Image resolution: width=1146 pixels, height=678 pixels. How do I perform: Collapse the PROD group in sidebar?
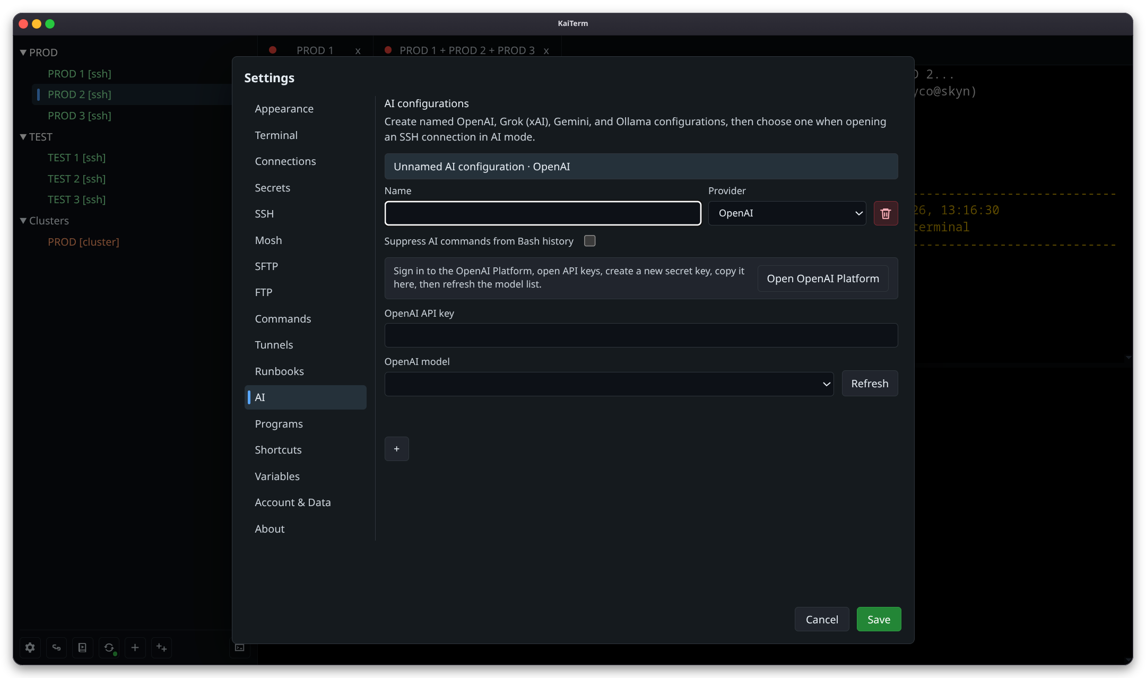[x=23, y=53]
